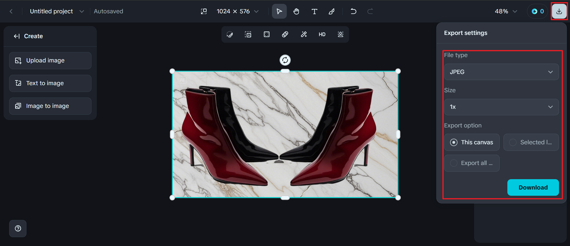Click the credits counter showing 0
This screenshot has height=246, width=570.
[537, 11]
